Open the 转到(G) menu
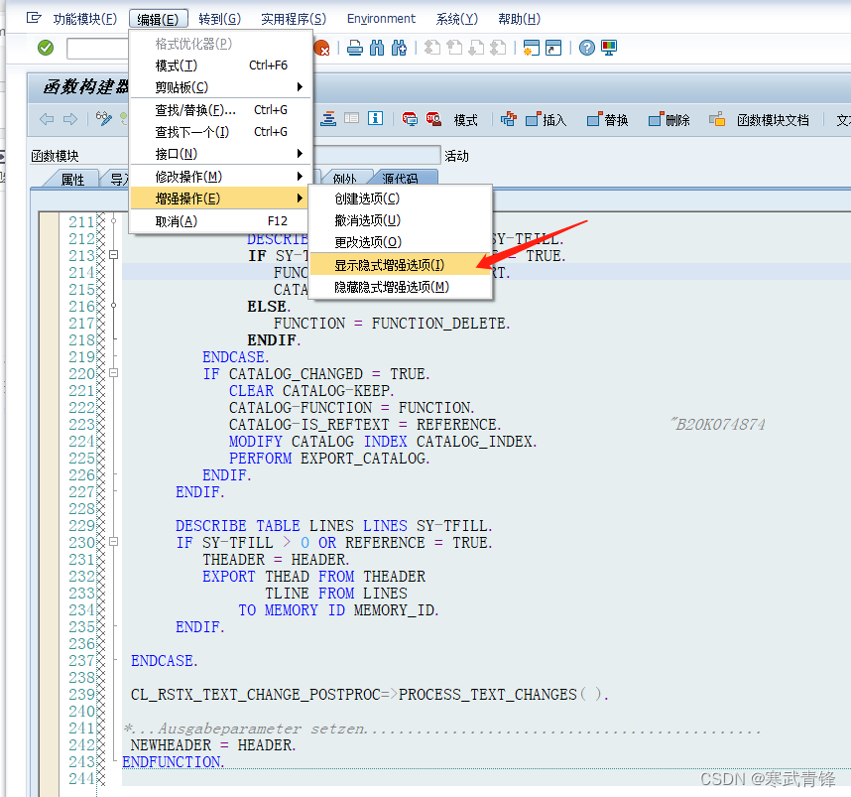 219,20
